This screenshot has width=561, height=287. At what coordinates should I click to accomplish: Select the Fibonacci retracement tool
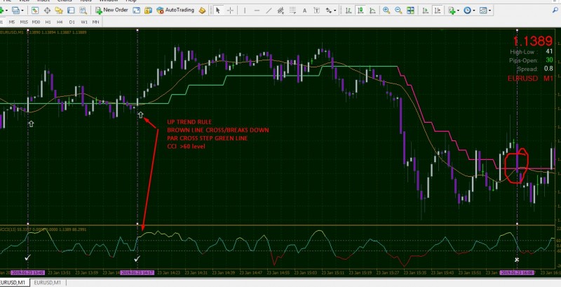[292, 11]
